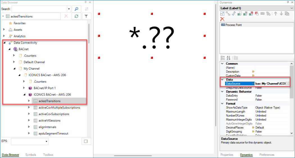
Task: Click the magnifier search button in Data Browser
Action: (x=76, y=9)
